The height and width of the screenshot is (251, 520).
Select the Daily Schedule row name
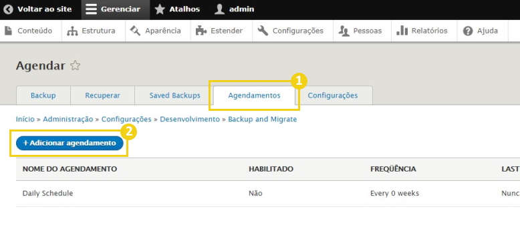(x=47, y=193)
